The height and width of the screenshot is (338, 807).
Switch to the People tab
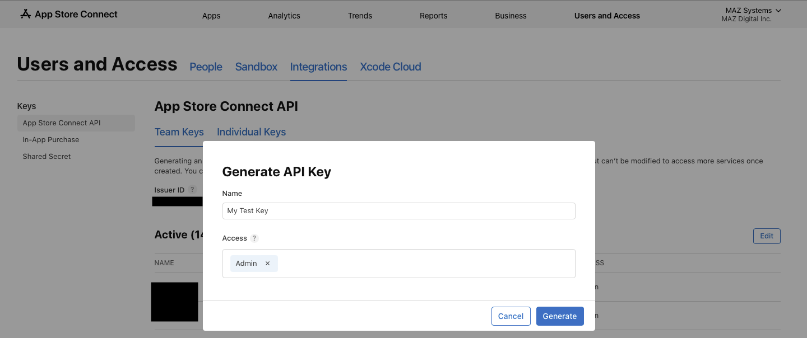tap(206, 67)
